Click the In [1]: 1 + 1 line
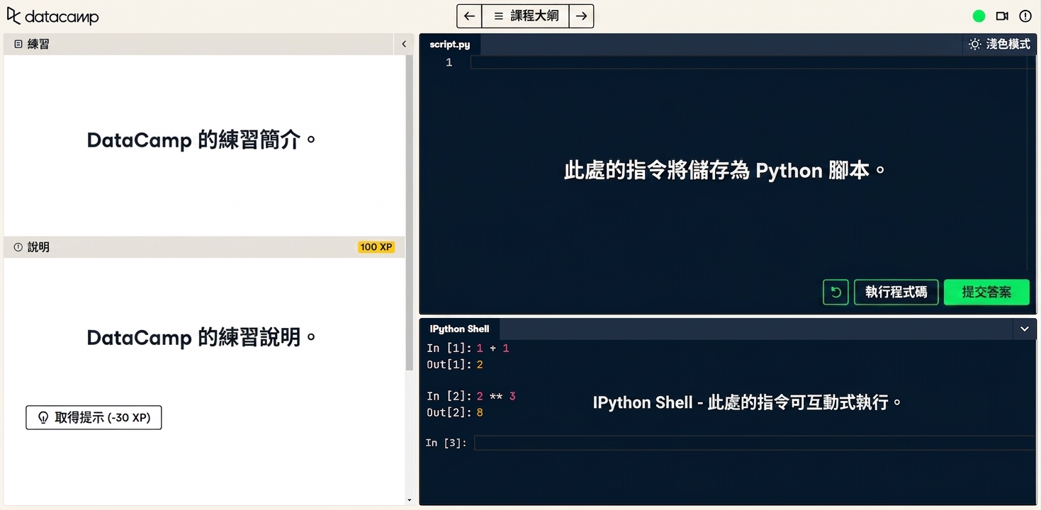The image size is (1041, 510). (x=468, y=348)
